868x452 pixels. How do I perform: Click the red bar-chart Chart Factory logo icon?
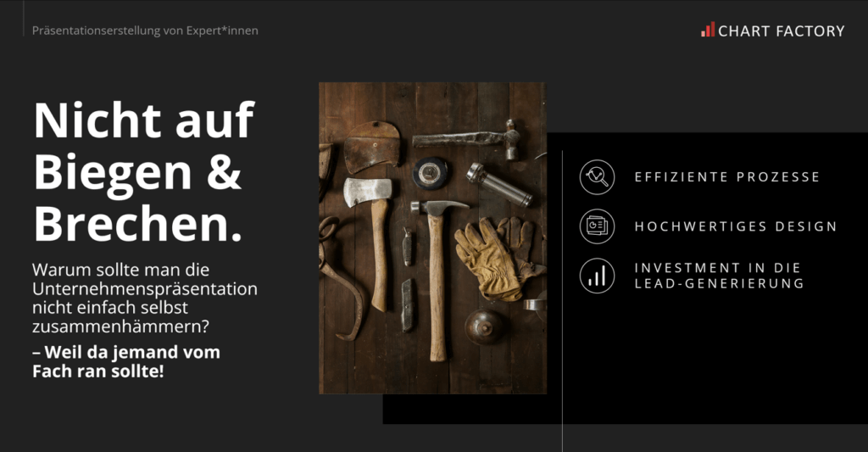[x=707, y=31]
